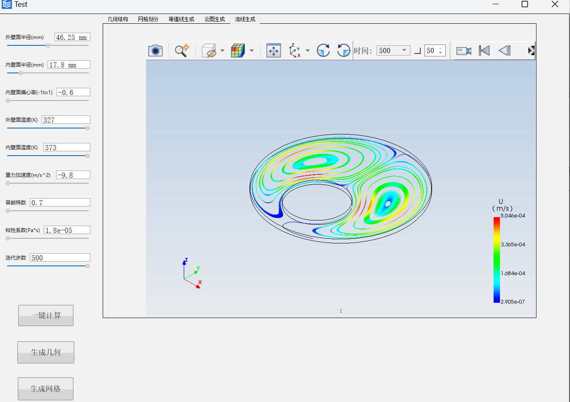Step back one time frame
The image size is (570, 402).
504,51
